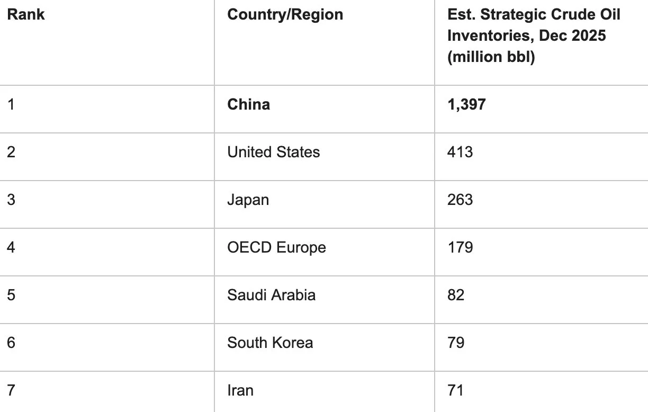
Task: Click the 263 inventory value
Action: click(x=460, y=200)
